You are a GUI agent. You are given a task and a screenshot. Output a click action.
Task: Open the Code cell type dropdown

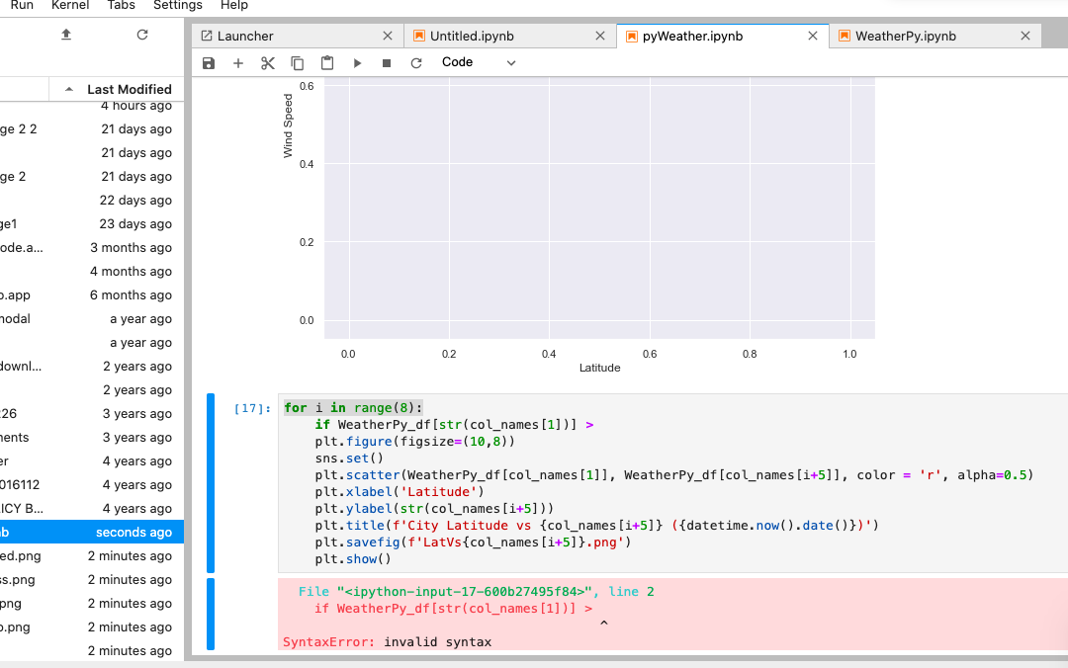click(479, 62)
